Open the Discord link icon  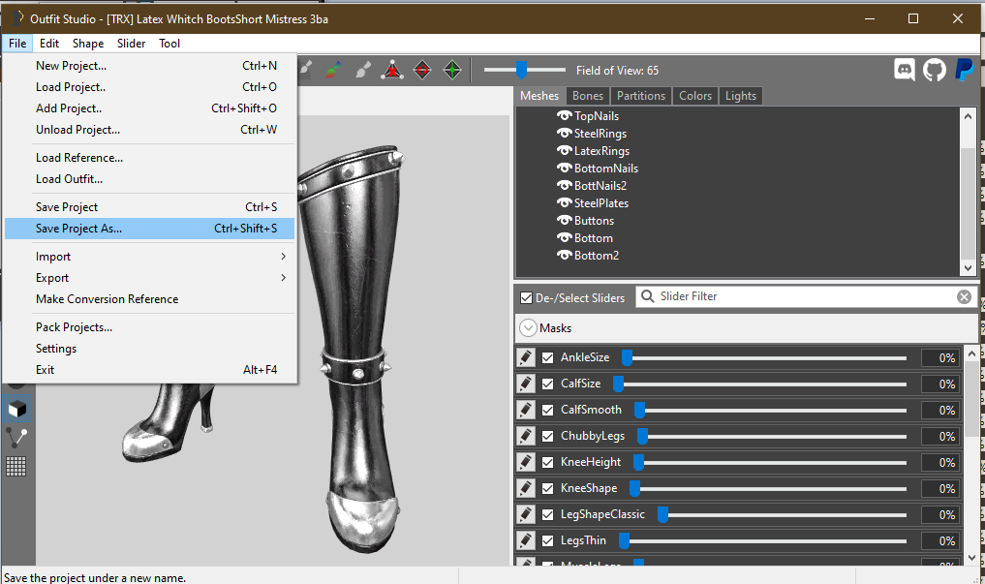(x=905, y=70)
